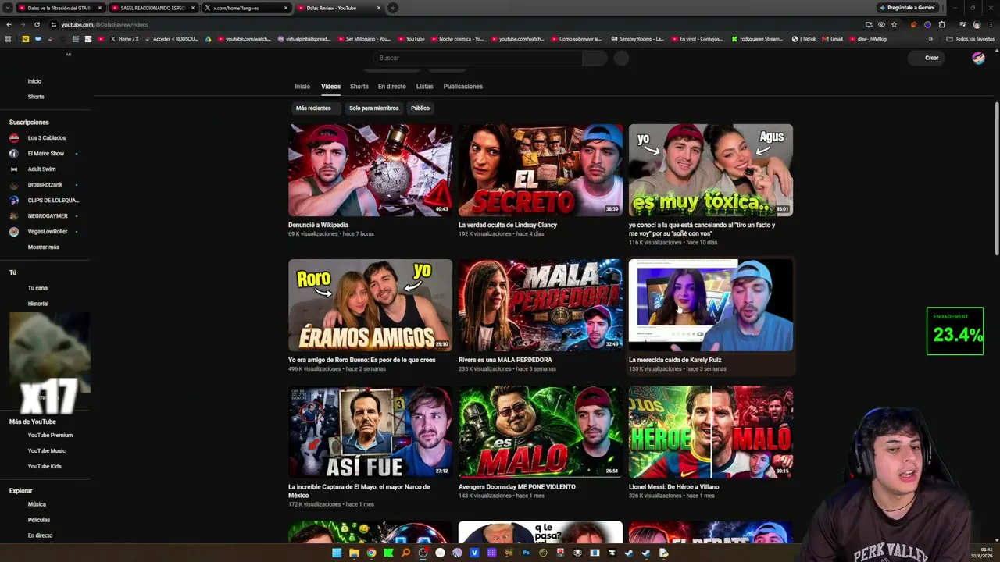The width and height of the screenshot is (1000, 562).
Task: Click the page vertical scrollbar
Action: pyautogui.click(x=997, y=178)
